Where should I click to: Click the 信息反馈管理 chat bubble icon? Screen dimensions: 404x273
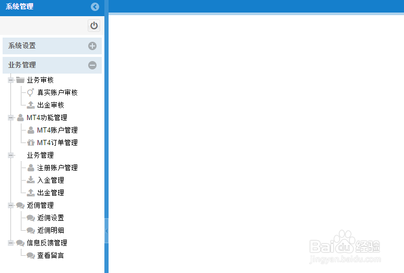click(20, 243)
